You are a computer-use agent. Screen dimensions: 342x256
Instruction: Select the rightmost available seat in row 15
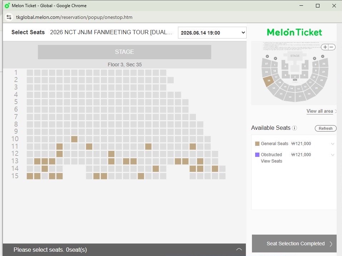click(141, 176)
